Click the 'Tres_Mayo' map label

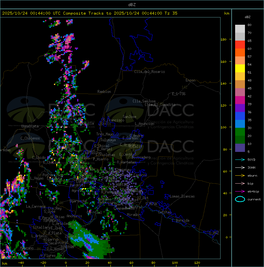tap(105, 134)
